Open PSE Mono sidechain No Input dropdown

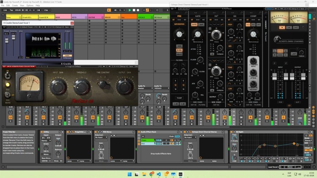[101, 137]
